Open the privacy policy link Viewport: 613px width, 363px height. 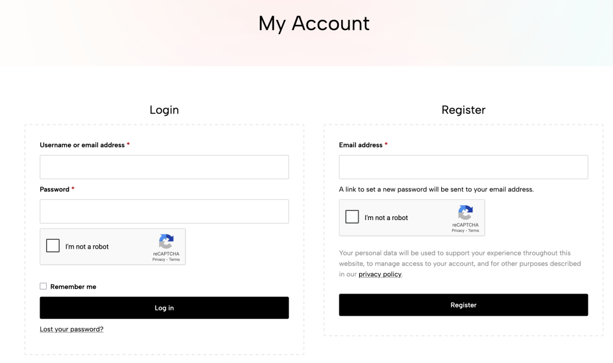tap(380, 274)
